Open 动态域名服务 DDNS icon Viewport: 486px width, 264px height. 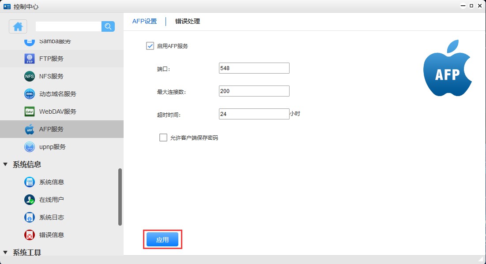[x=30, y=94]
